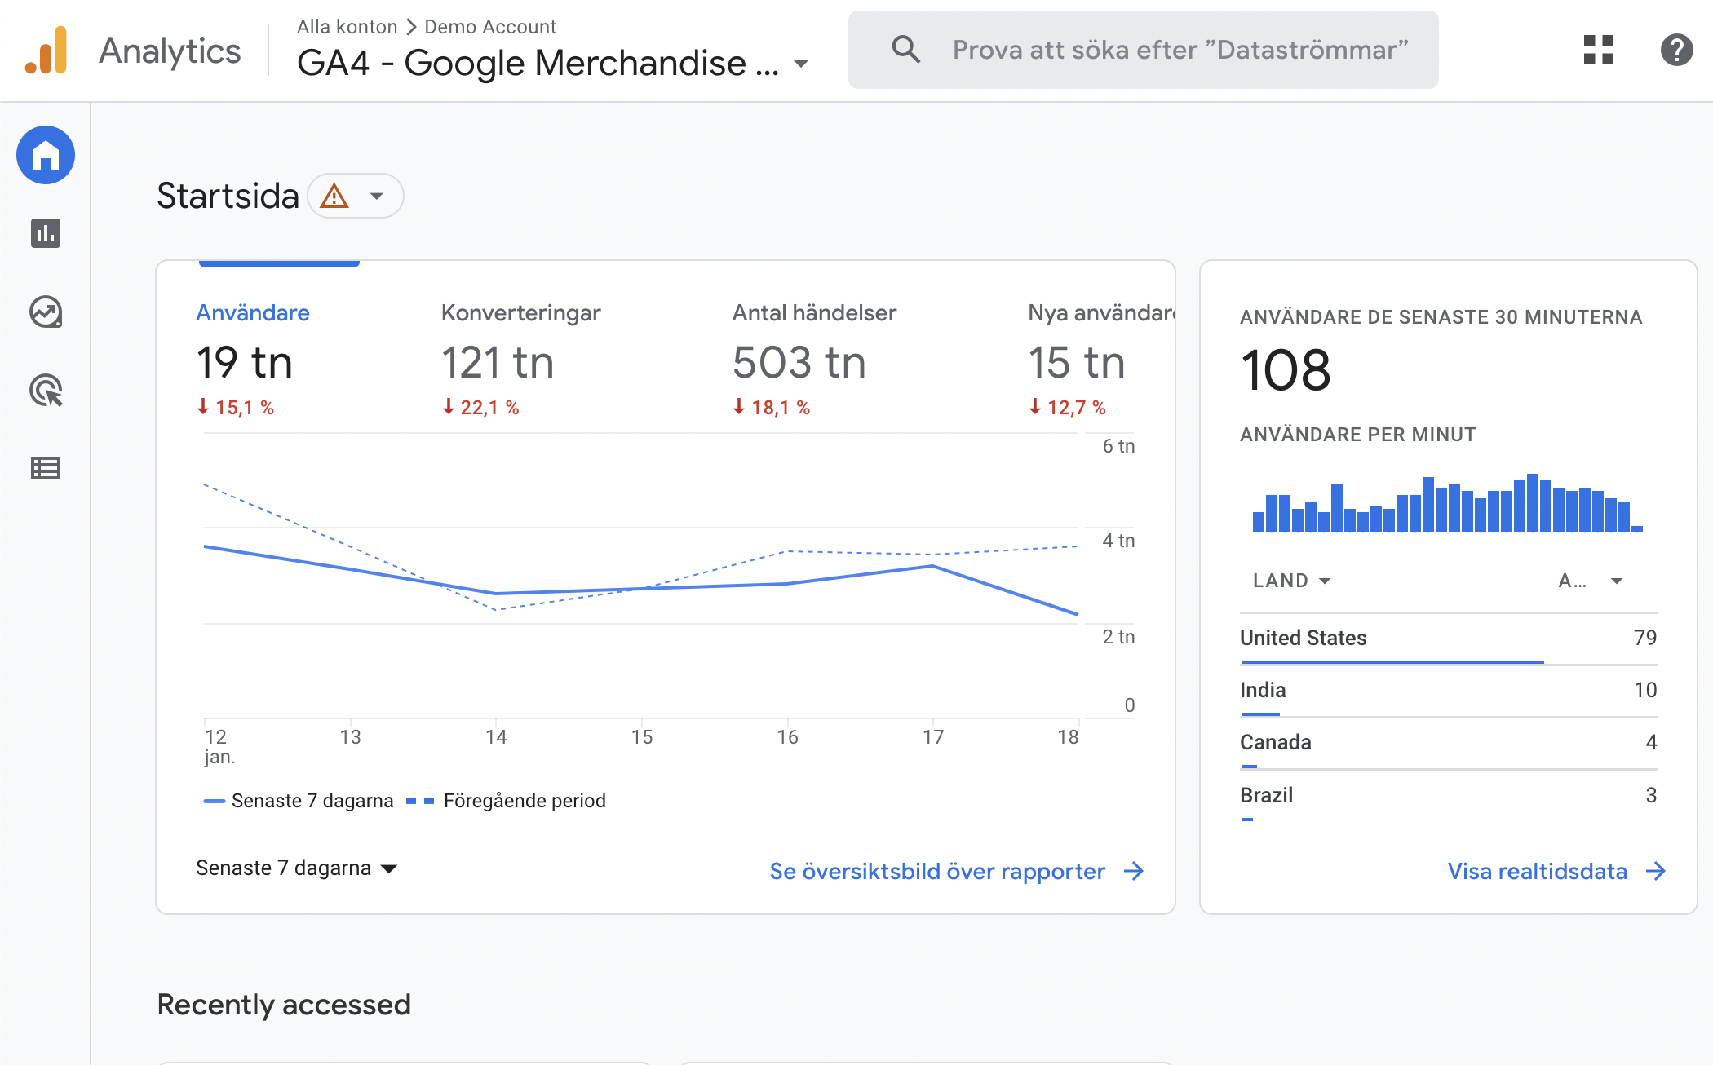This screenshot has width=1713, height=1065.
Task: Expand the LAND dimension dropdown
Action: click(x=1291, y=581)
